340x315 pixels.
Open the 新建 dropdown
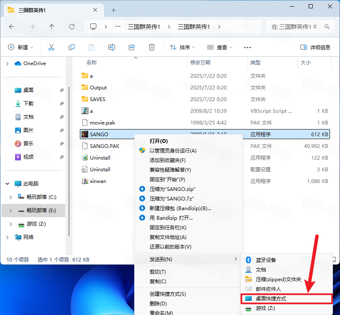[20, 47]
